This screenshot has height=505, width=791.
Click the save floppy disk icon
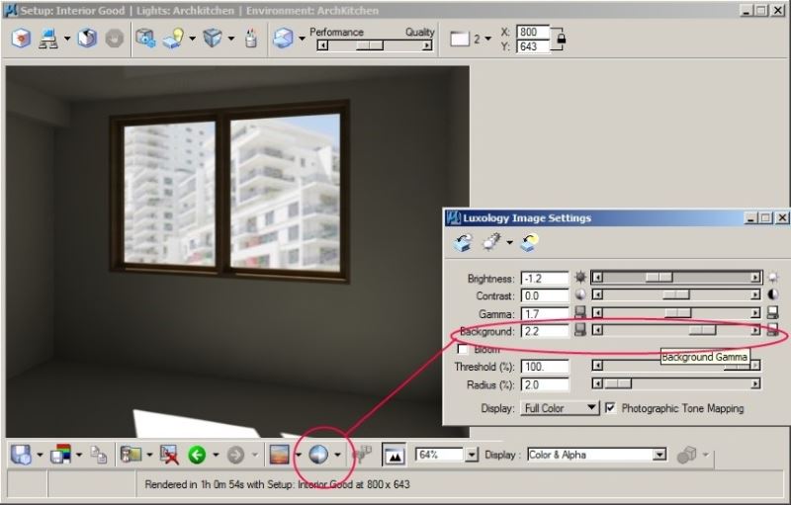click(21, 455)
